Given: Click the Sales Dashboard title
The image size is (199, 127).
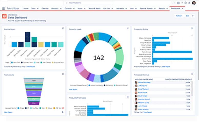Looking at the screenshot, I should (x=17, y=17).
